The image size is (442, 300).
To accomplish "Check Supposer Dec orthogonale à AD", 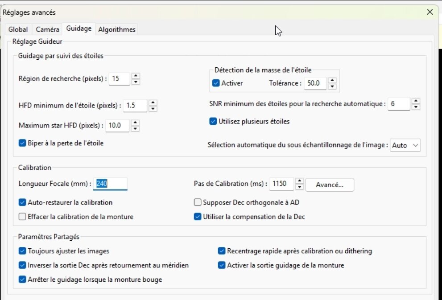I will coord(197,202).
